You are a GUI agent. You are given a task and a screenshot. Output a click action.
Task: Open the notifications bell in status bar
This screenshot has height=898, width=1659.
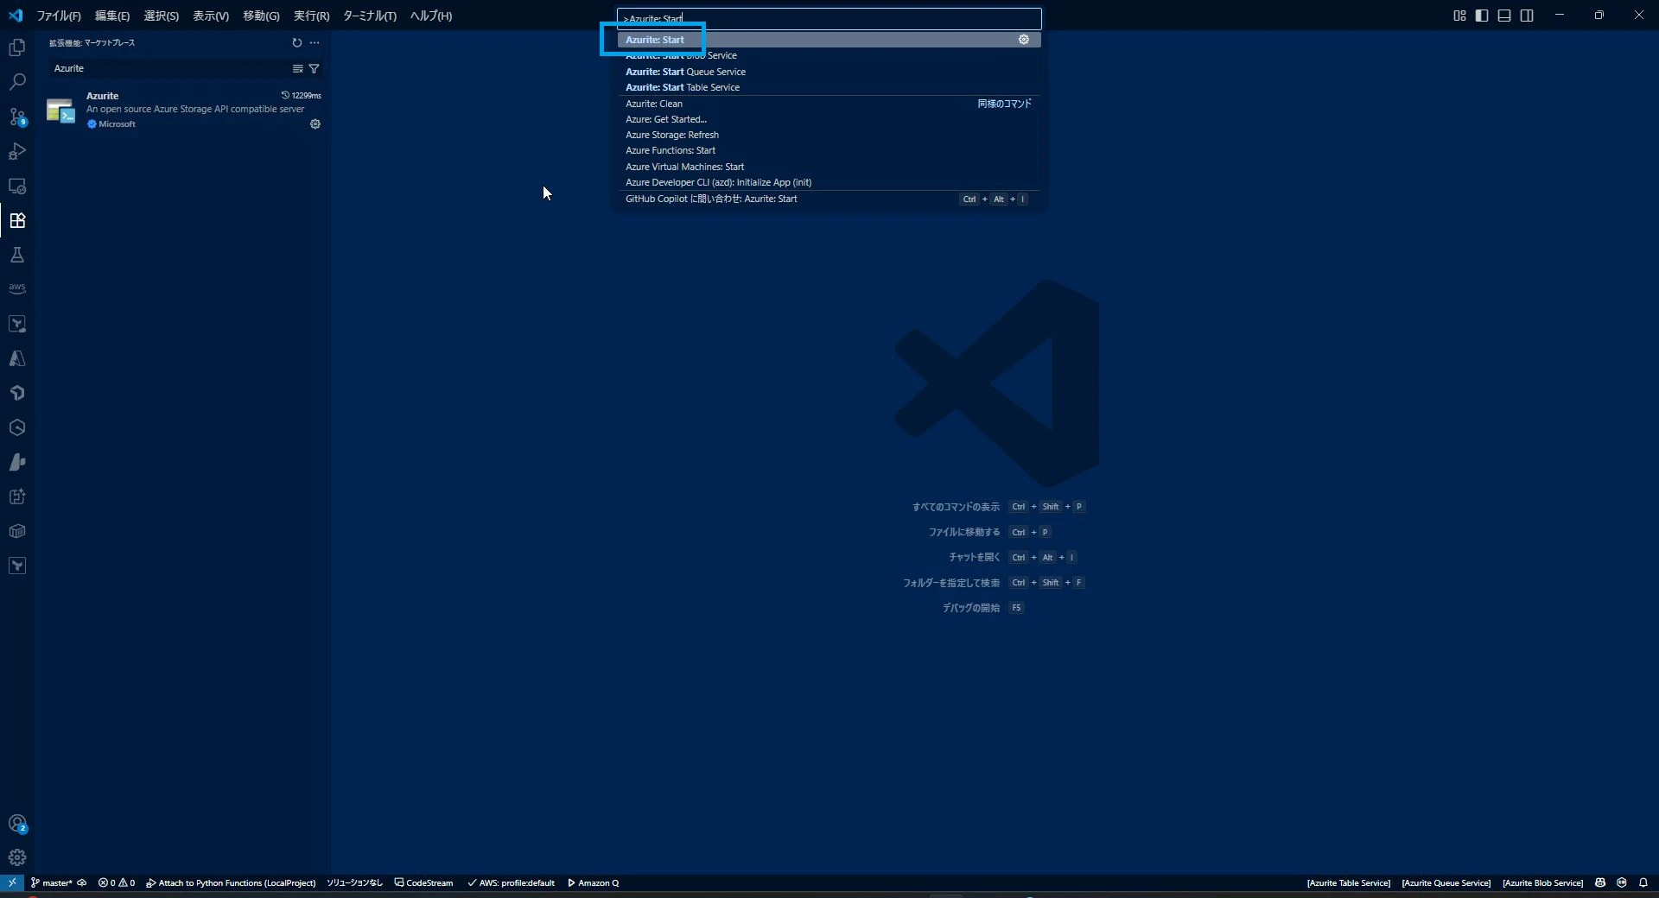1643,882
